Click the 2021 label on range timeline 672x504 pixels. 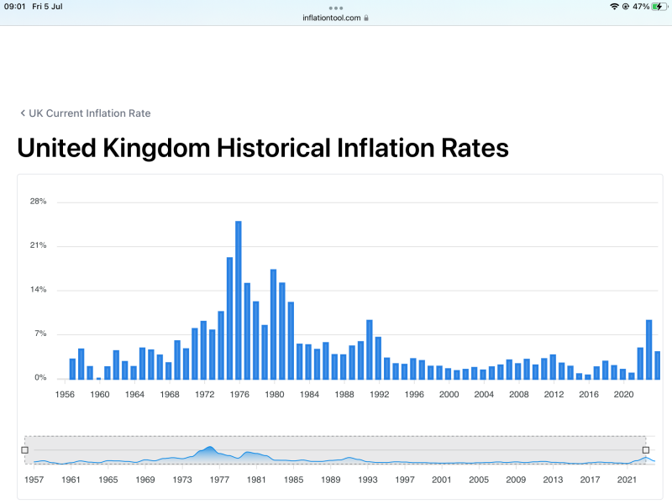tap(627, 480)
